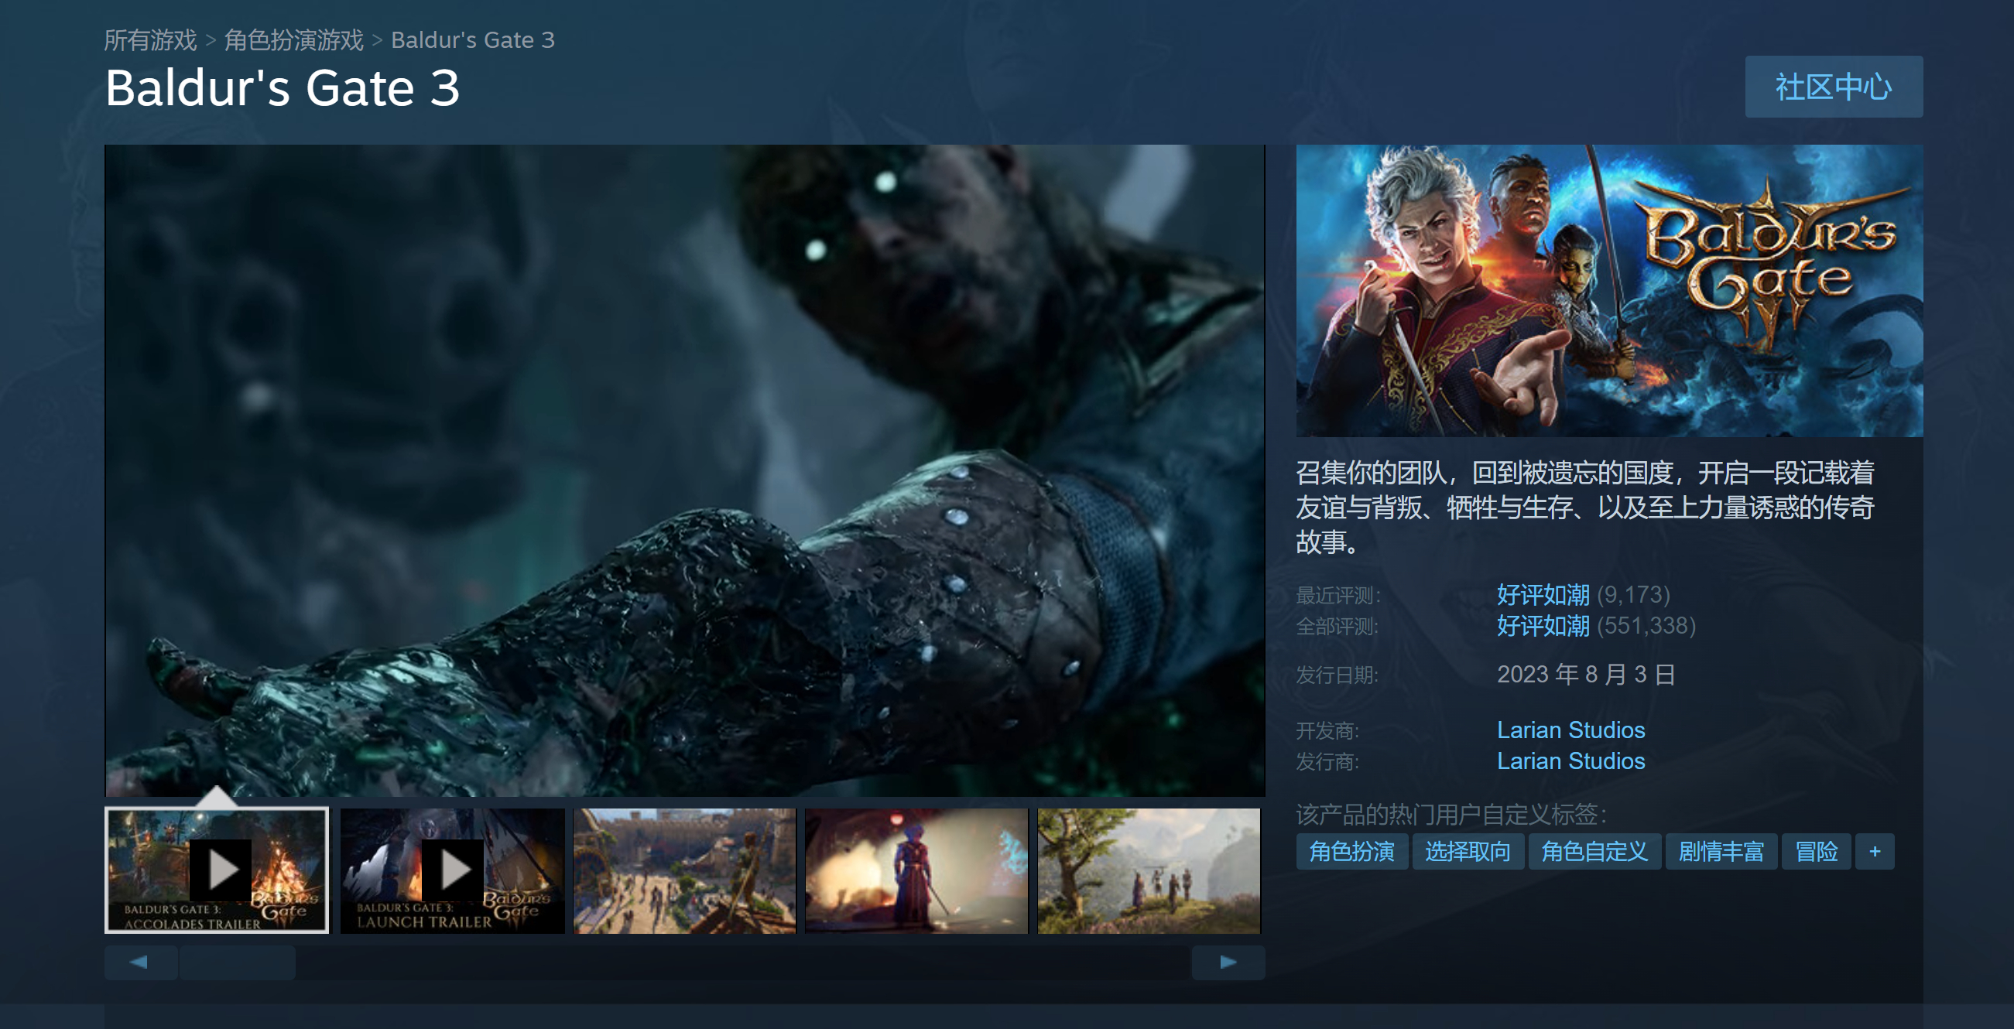Click the left arrow of thumbnail strip
This screenshot has width=2014, height=1029.
[x=141, y=962]
